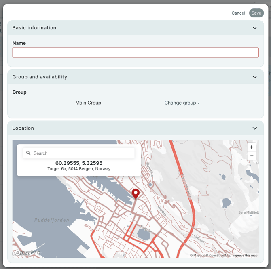Click the Puddefjorden label on map
The width and height of the screenshot is (271, 269).
coord(51,220)
